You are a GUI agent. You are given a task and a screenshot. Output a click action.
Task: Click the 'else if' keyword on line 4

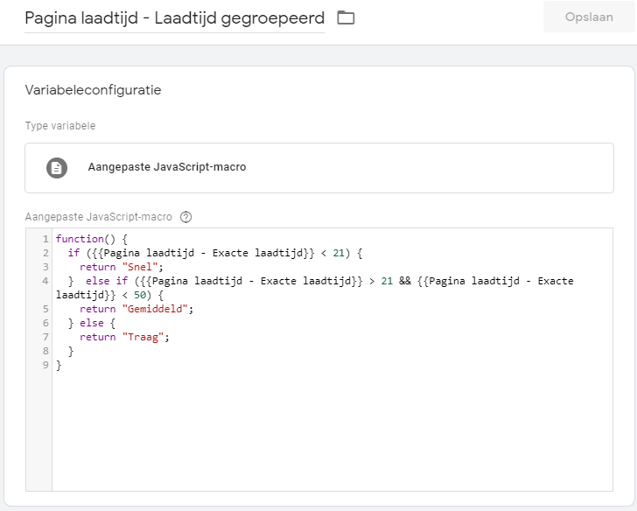pyautogui.click(x=107, y=281)
